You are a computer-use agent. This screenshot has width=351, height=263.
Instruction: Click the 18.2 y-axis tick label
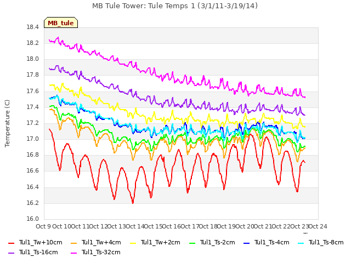click(33, 43)
